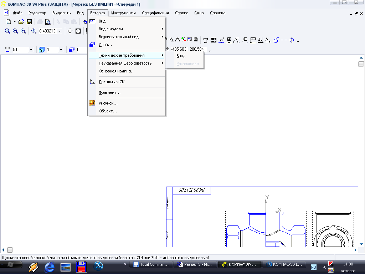Select the view direction arrow tool
The image size is (365, 274).
click(268, 40)
